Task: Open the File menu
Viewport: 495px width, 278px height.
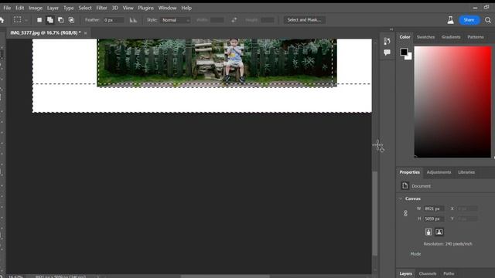Action: (7, 8)
